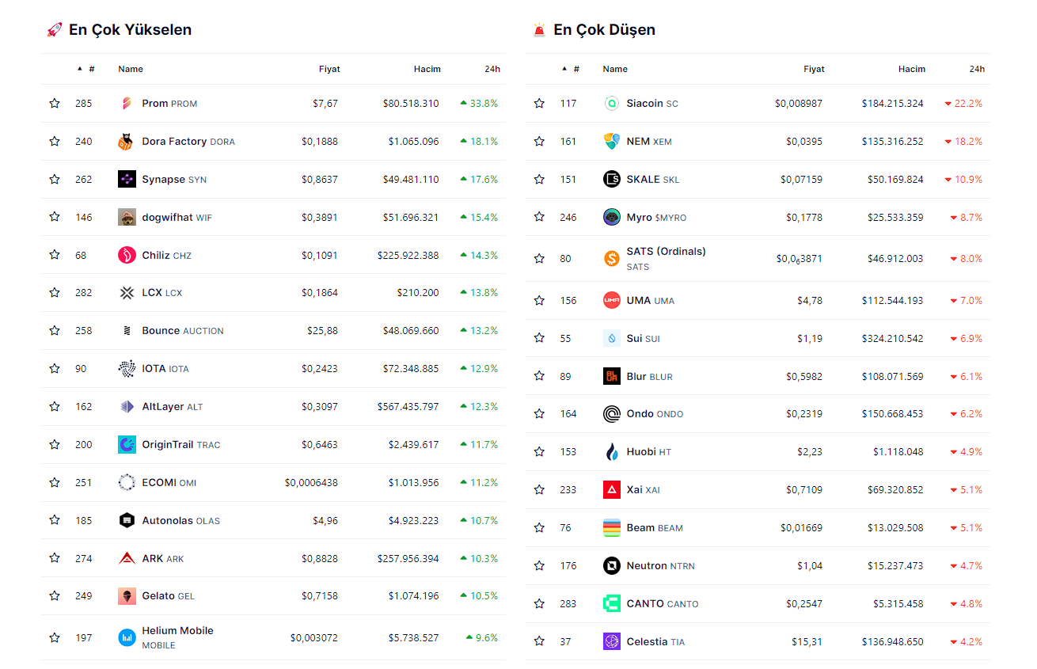Screen dimensions: 1037x669
Task: Sort gainers by Hacim column header
Action: [x=427, y=69]
